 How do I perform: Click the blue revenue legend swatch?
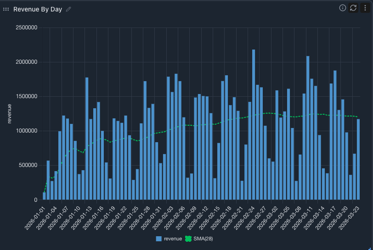coord(159,239)
